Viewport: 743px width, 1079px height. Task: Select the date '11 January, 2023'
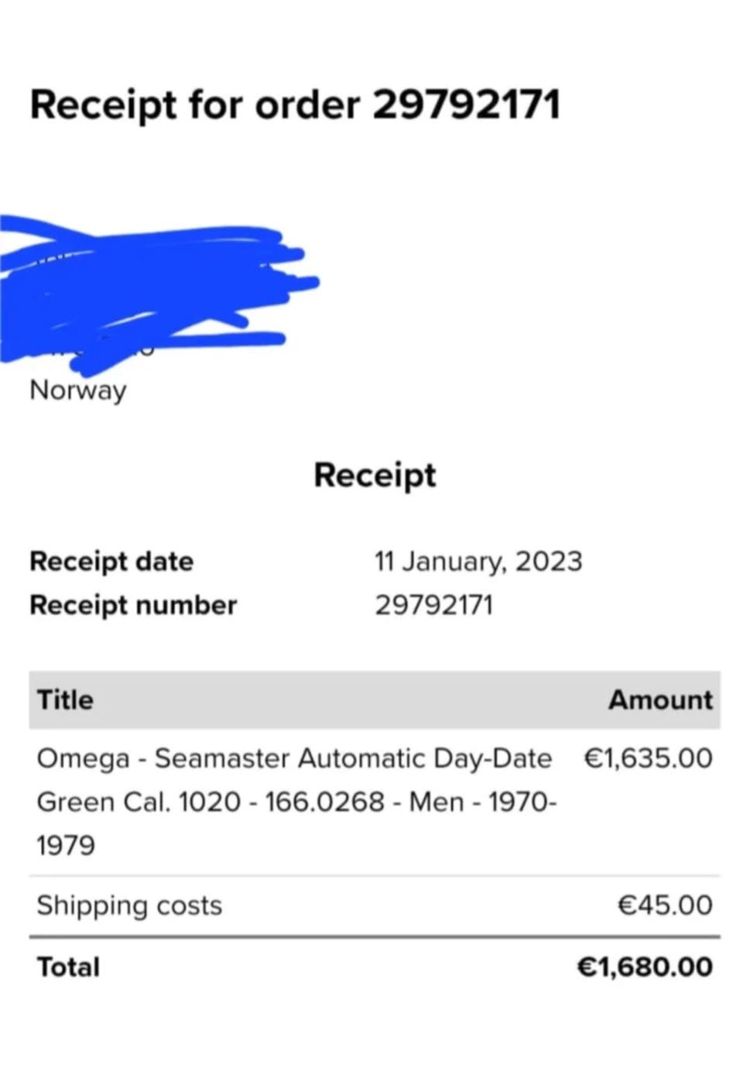click(x=478, y=562)
